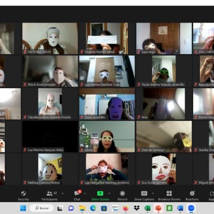This screenshot has width=214, height=214.
Task: Open the Reactions menu
Action: pyautogui.click(x=192, y=196)
